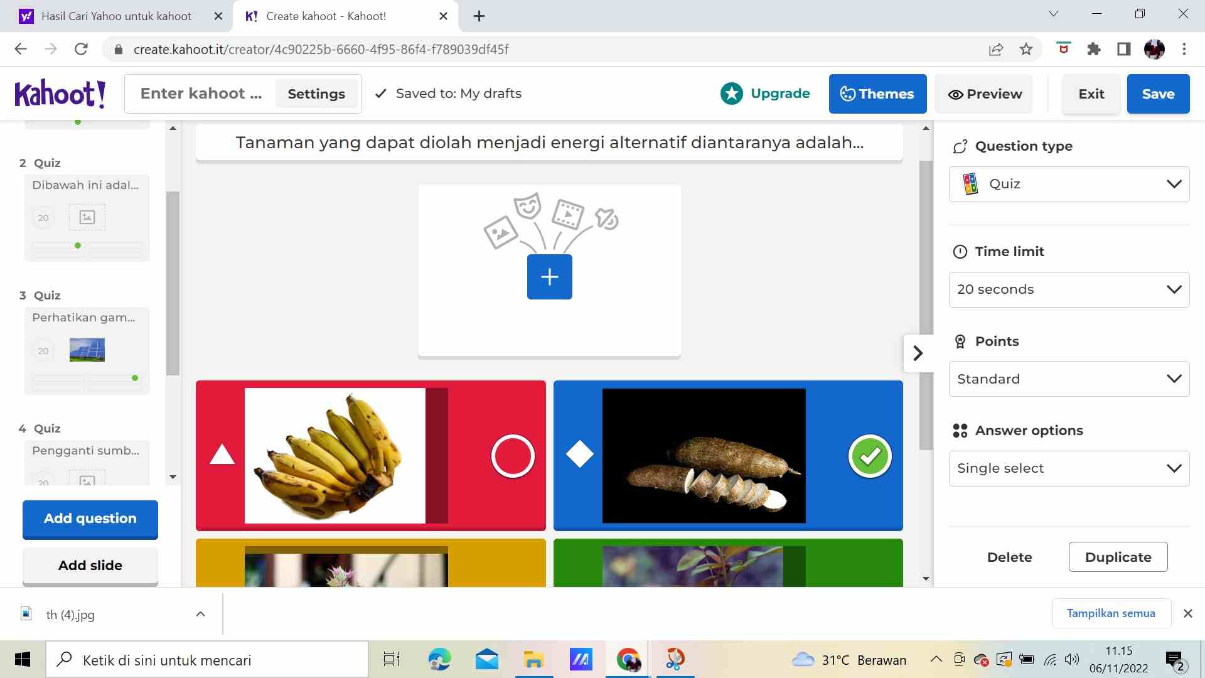Toggle the browser side panel icon

coord(1124,49)
